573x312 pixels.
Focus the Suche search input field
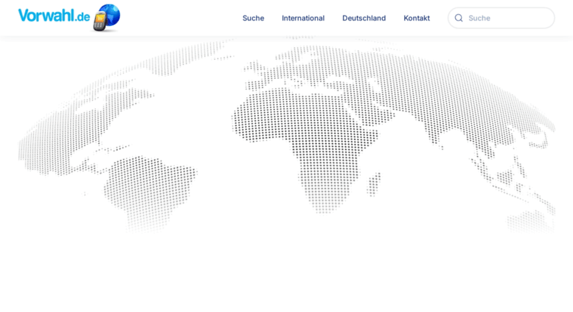click(501, 18)
